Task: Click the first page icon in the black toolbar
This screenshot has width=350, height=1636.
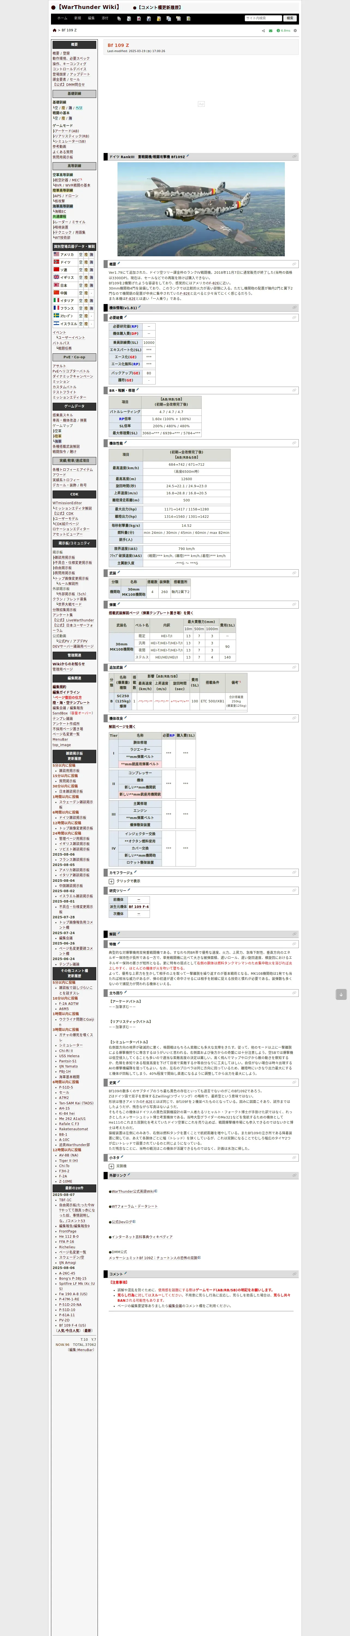Action: click(119, 19)
